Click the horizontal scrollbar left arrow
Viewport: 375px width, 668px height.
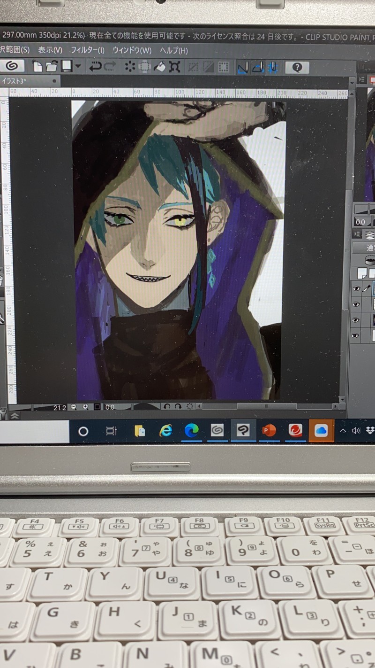199,407
